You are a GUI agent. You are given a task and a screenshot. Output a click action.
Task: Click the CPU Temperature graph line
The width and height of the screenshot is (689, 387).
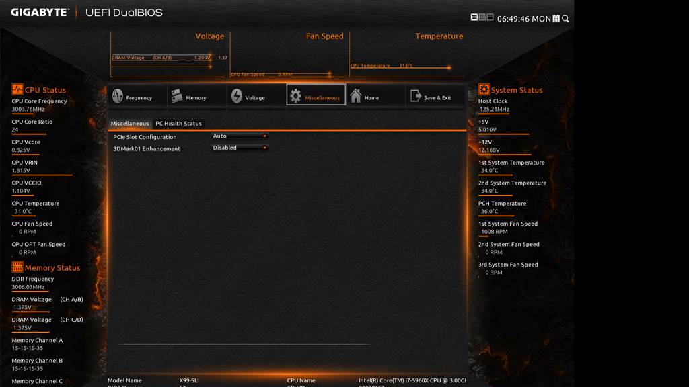point(400,67)
